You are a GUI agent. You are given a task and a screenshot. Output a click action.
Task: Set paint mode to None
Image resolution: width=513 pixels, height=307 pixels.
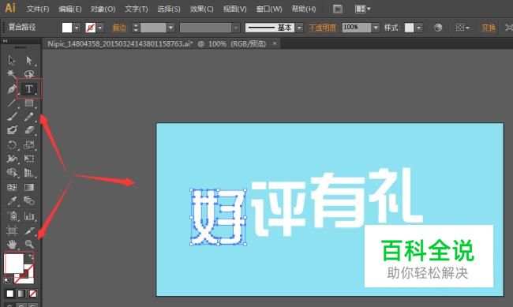pos(32,294)
